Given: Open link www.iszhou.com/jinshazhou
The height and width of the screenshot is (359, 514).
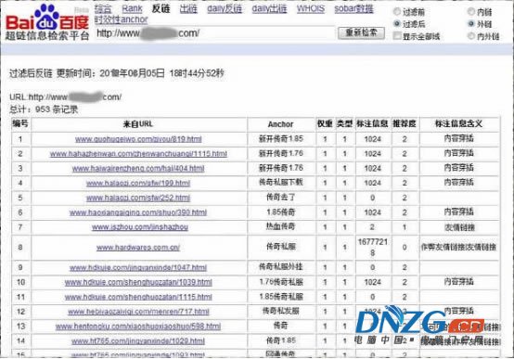Looking at the screenshot, I should tap(140, 227).
